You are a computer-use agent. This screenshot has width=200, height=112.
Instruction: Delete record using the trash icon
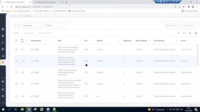190,33
